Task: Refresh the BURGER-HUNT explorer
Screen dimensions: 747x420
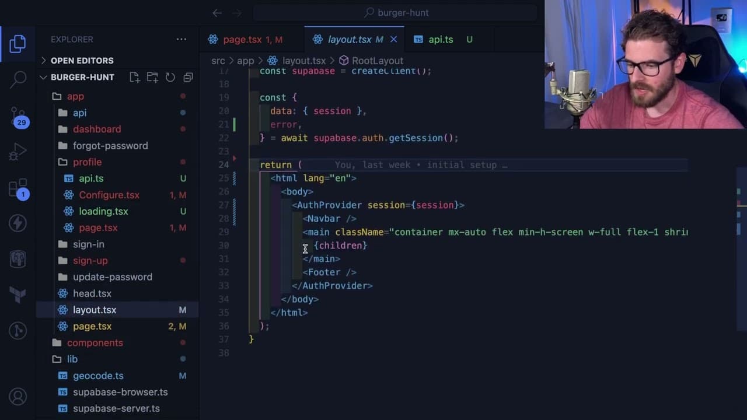Action: (x=170, y=77)
